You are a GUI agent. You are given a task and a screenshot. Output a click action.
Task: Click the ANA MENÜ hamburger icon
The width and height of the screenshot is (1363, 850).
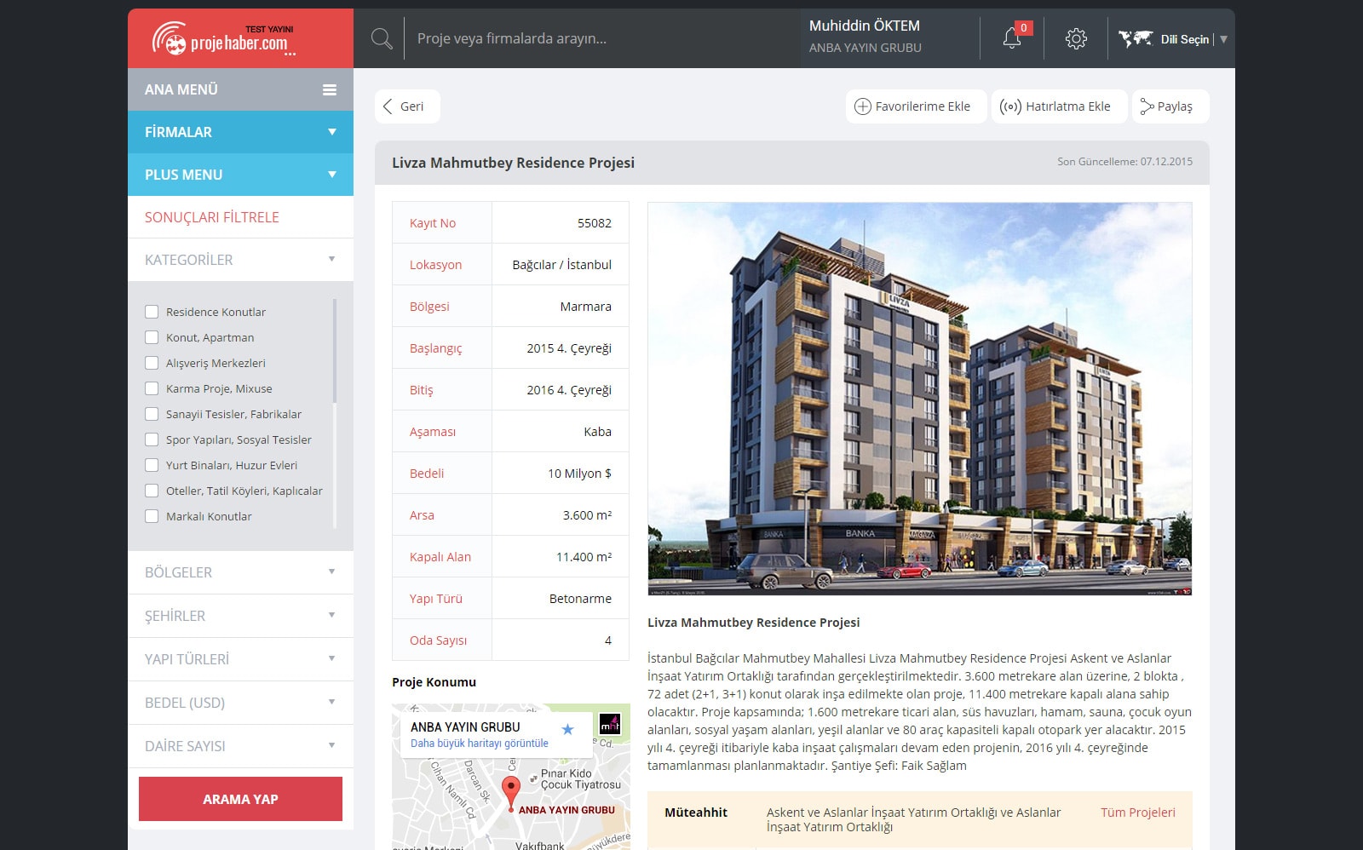(x=330, y=89)
